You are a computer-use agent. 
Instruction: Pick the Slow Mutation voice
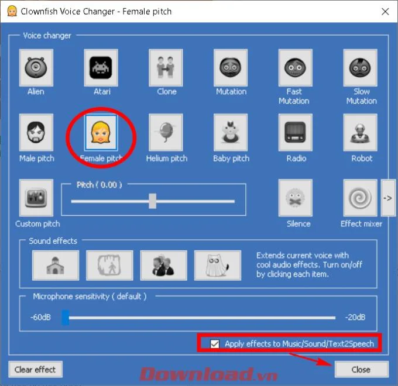(x=360, y=68)
